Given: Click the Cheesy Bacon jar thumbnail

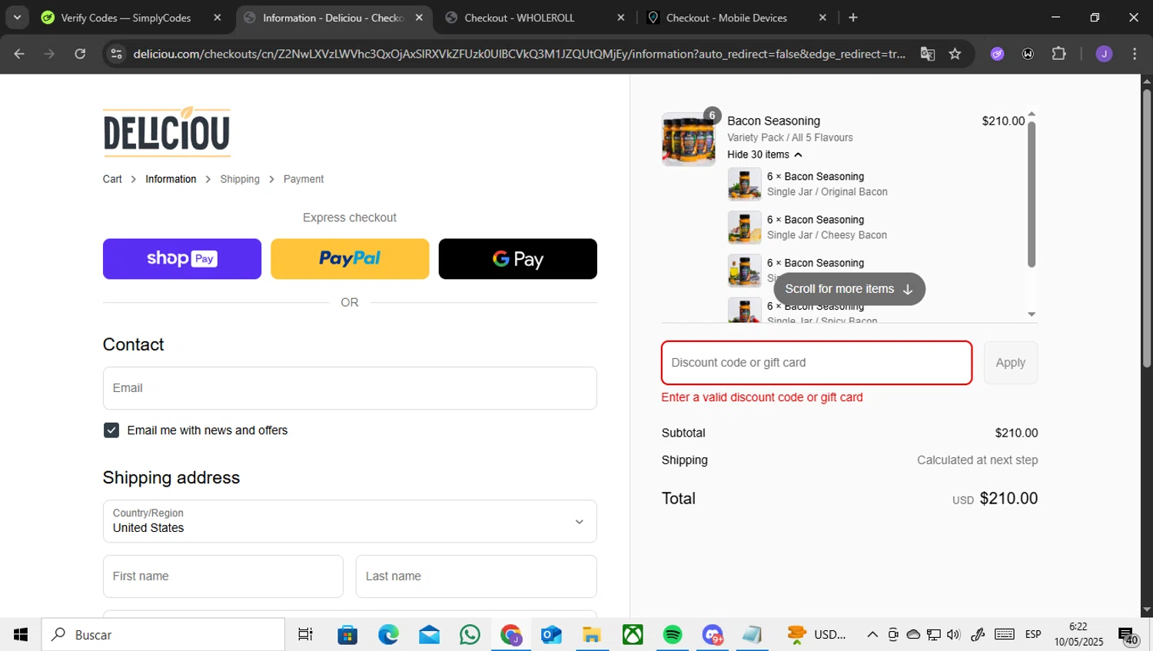Looking at the screenshot, I should [745, 228].
